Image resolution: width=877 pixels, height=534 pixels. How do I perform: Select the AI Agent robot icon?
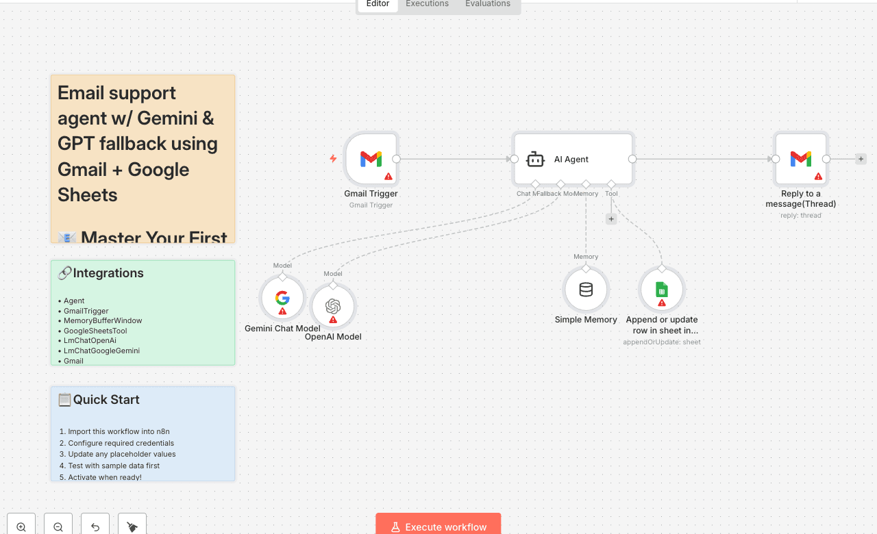(535, 159)
